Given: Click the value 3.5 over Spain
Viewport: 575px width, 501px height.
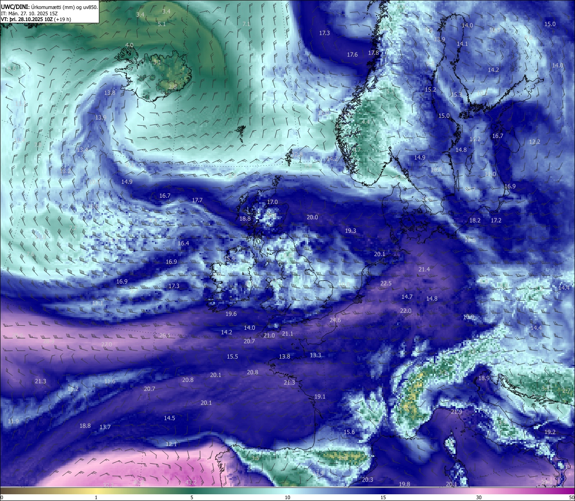Looking at the screenshot, I should tap(255, 458).
